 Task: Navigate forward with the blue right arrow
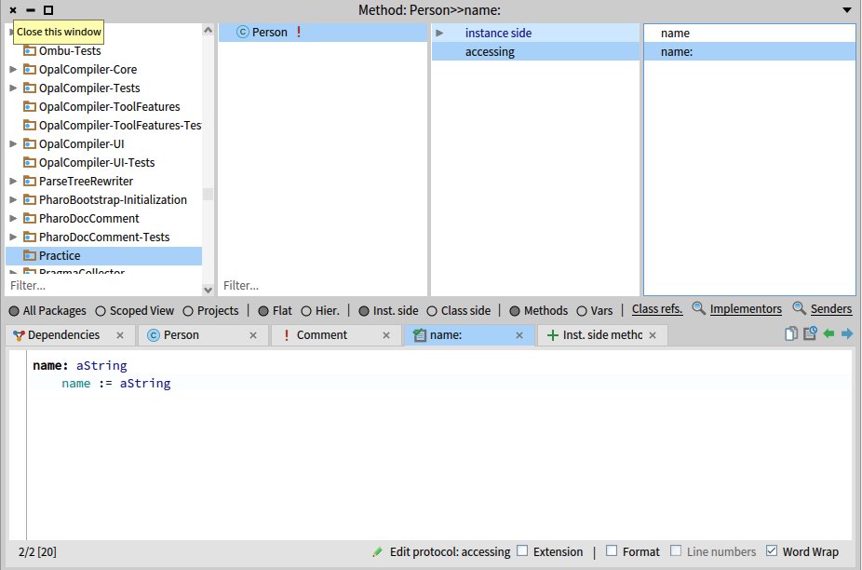click(847, 334)
